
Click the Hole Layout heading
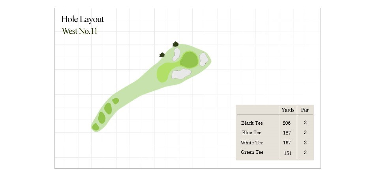82,19
